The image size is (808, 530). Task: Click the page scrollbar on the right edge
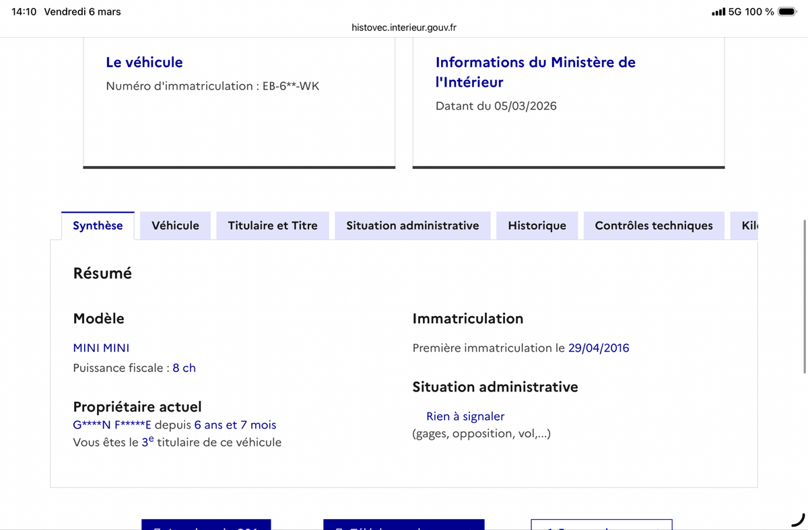805,296
